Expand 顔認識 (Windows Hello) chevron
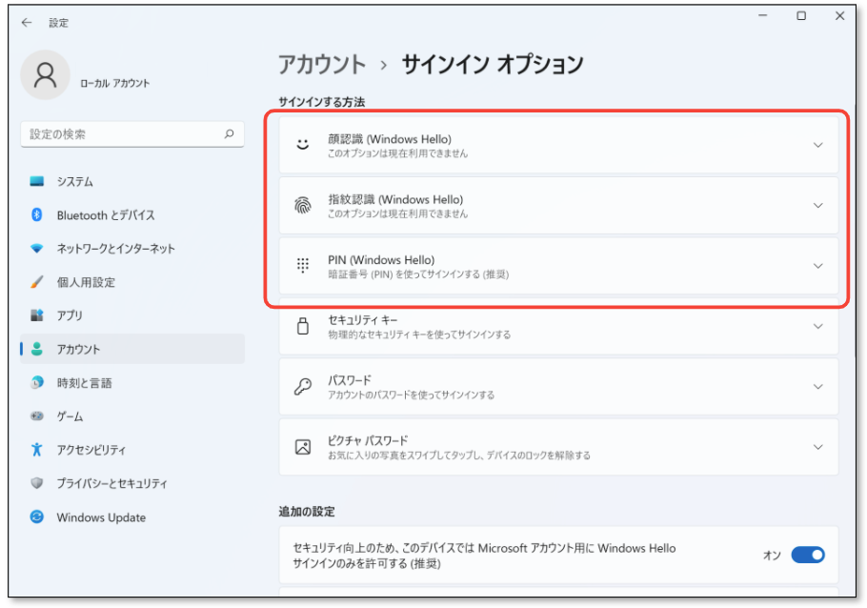Screen dimensions: 867x608 (x=817, y=145)
